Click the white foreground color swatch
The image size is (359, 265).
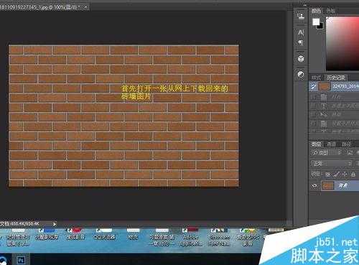click(316, 22)
